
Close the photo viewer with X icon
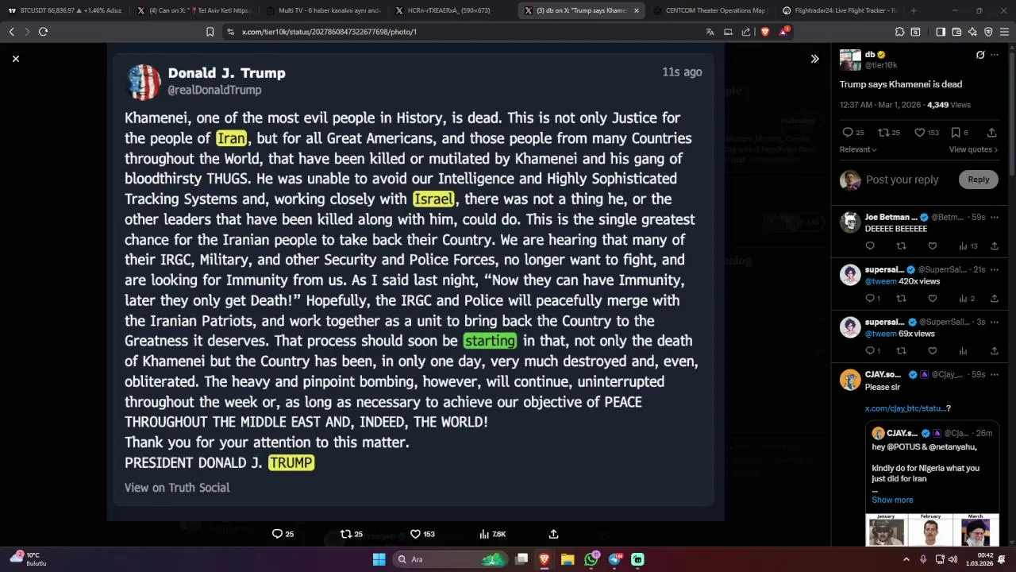(x=15, y=59)
